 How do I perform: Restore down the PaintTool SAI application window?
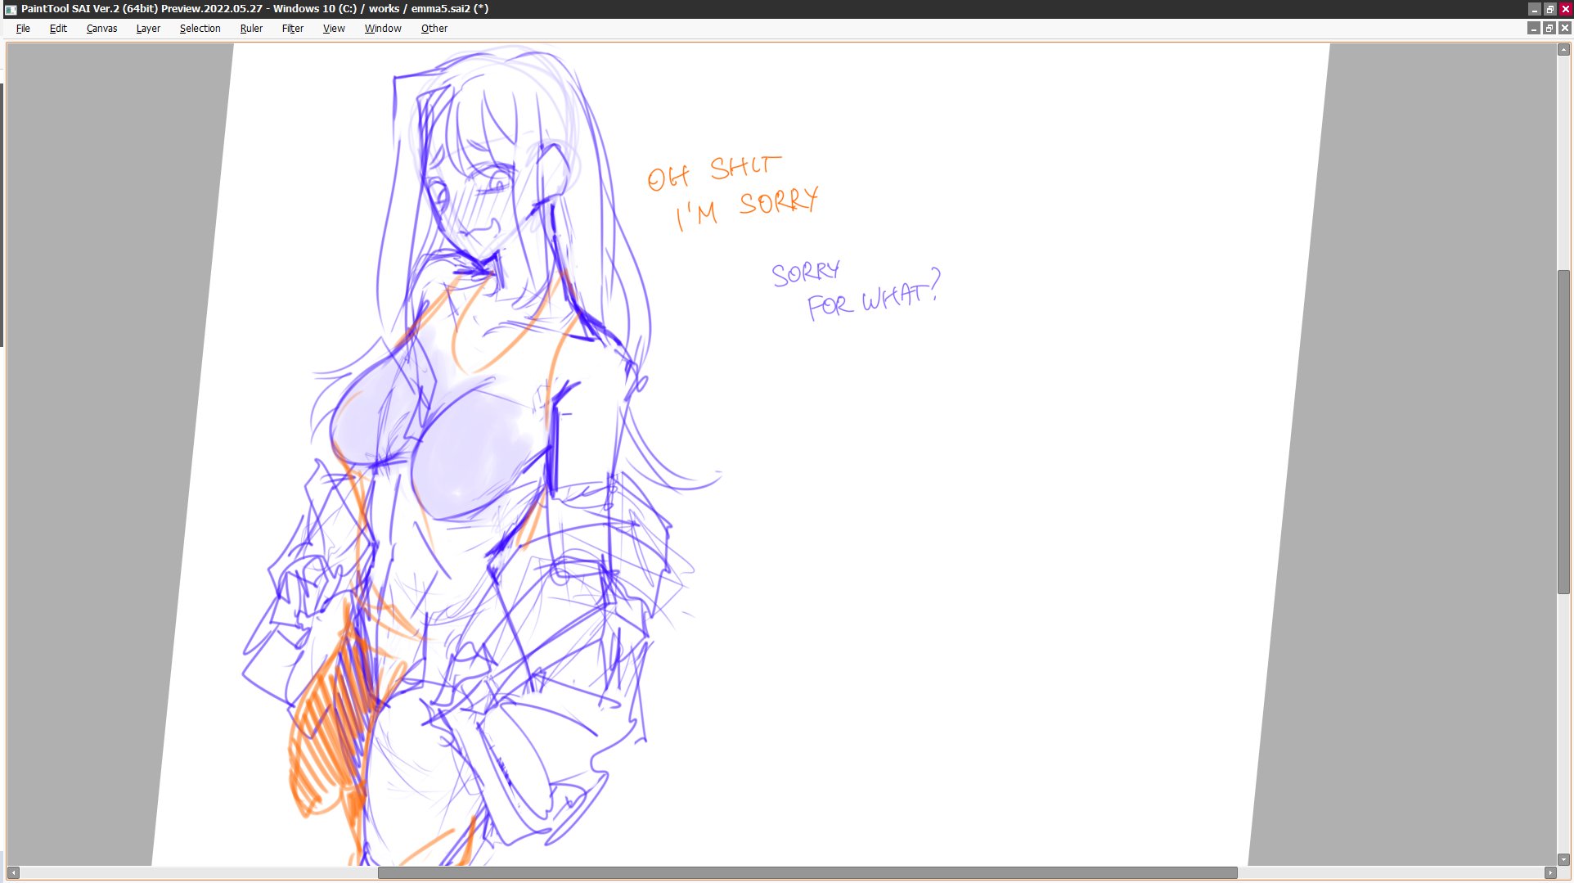point(1550,9)
